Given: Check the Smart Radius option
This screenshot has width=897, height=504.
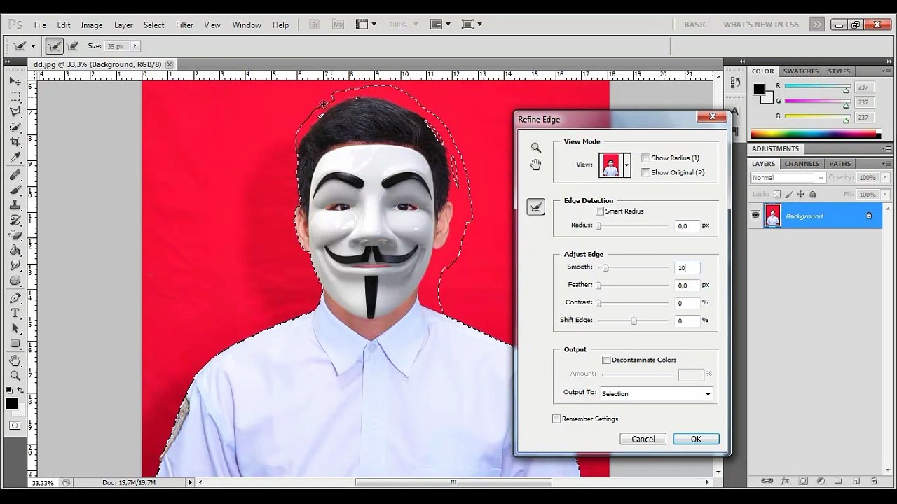Looking at the screenshot, I should (600, 211).
